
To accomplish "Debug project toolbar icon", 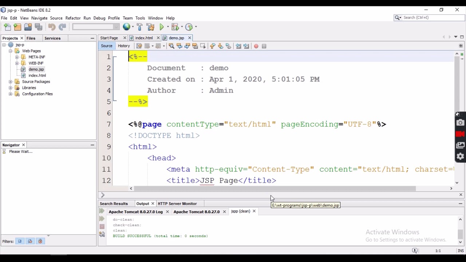I will (x=175, y=27).
